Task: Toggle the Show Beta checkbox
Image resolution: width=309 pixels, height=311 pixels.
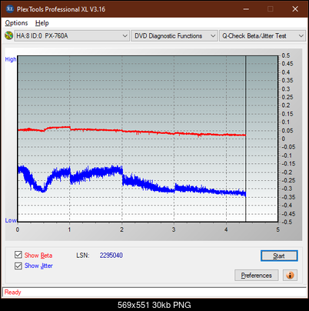Action: click(x=18, y=255)
